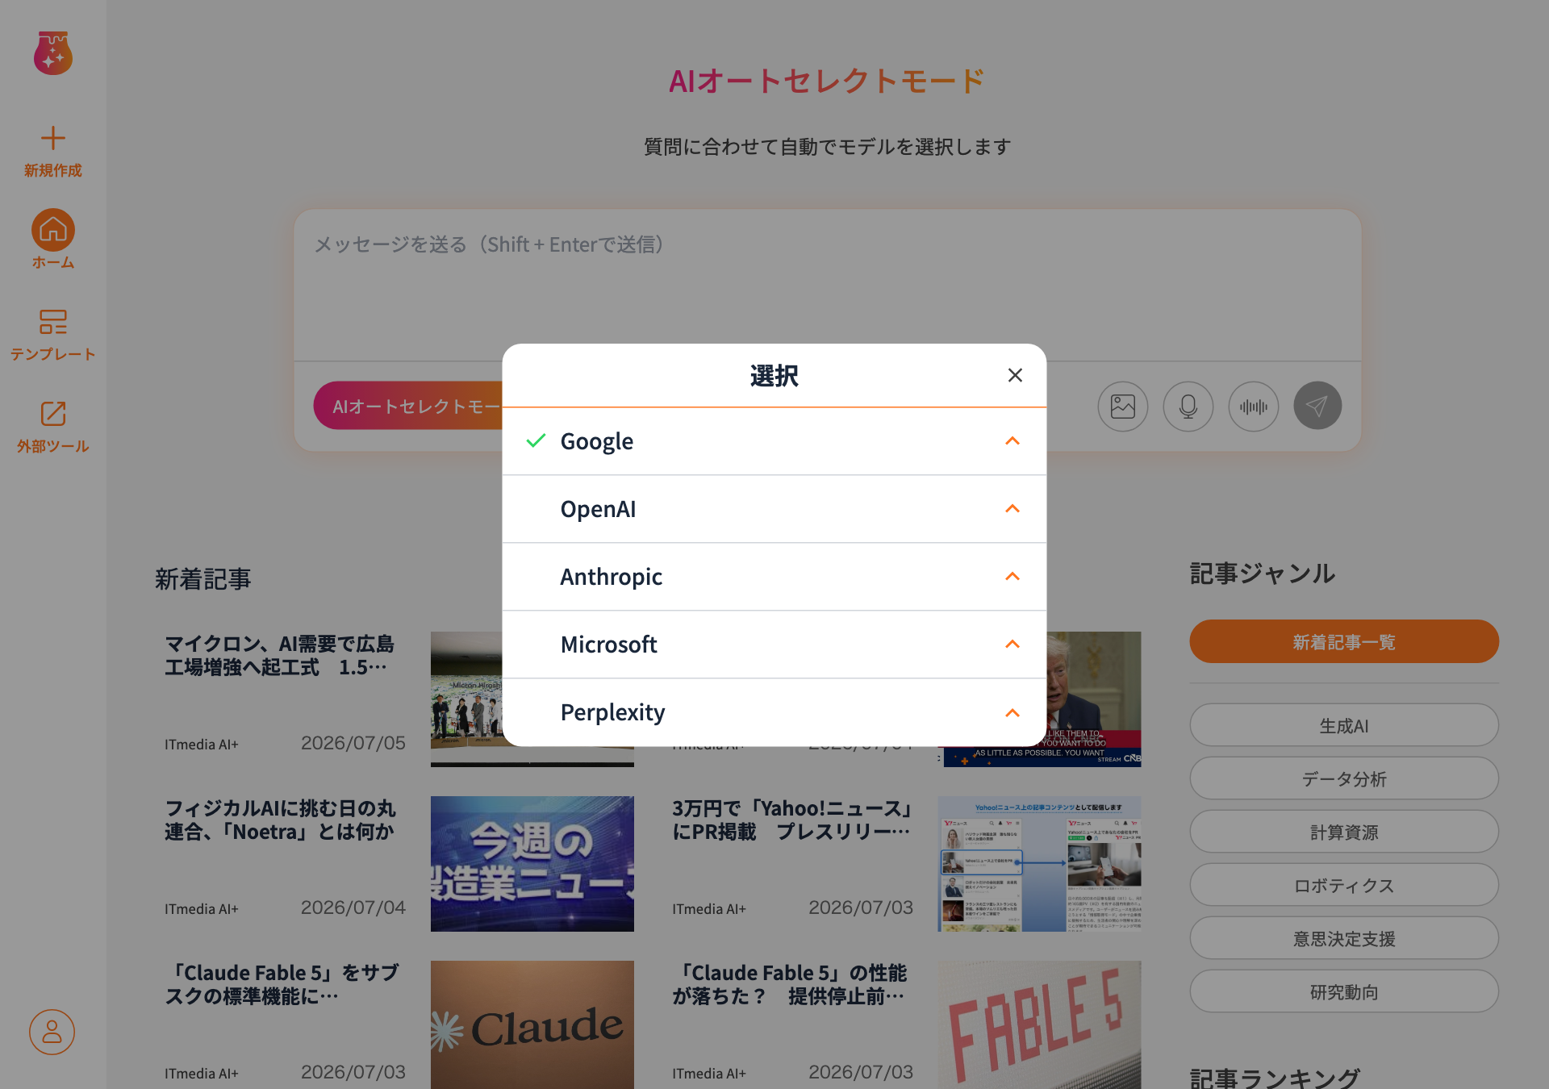Click the Micron ceremony photo thumbnail
The height and width of the screenshot is (1089, 1549).
click(x=466, y=699)
